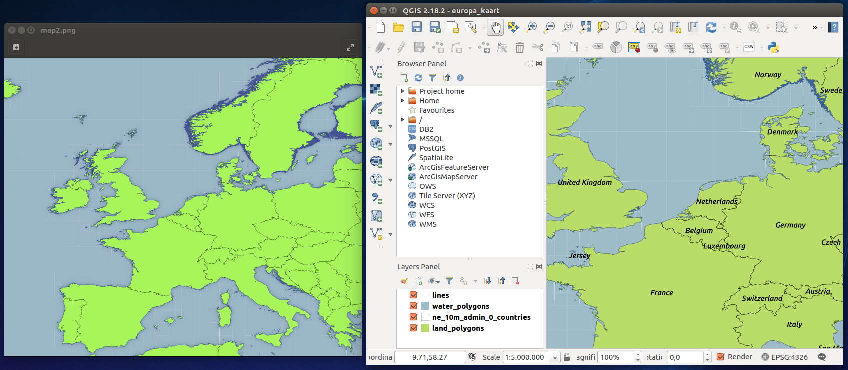This screenshot has height=370, width=848.
Task: Filter the Browser Panel items
Action: (432, 78)
